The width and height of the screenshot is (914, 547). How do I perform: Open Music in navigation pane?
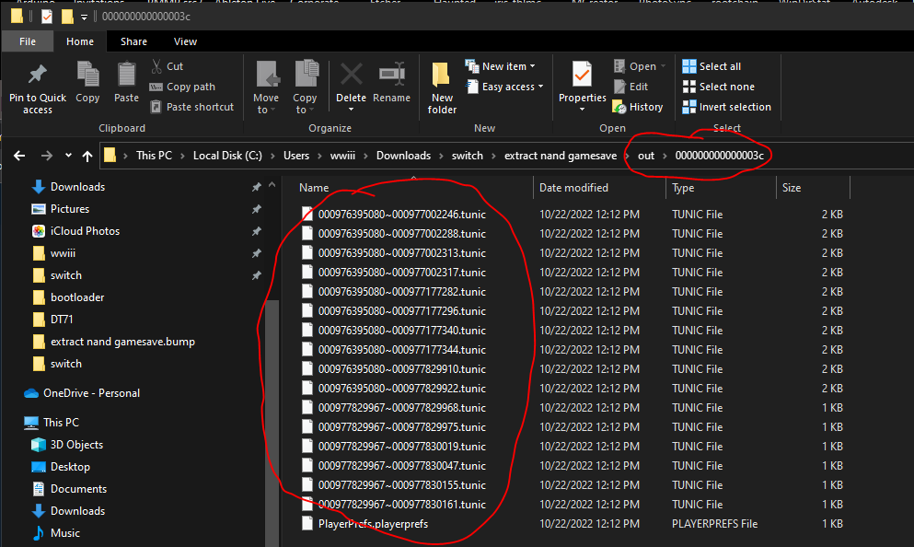pos(64,533)
